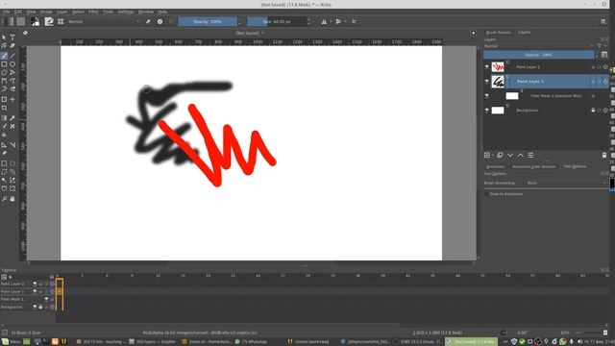This screenshot has width=615, height=346.
Task: Open the Layer menu
Action: [x=62, y=12]
